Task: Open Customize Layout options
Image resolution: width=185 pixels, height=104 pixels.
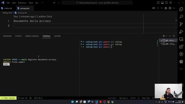Action: (x=171, y=3)
